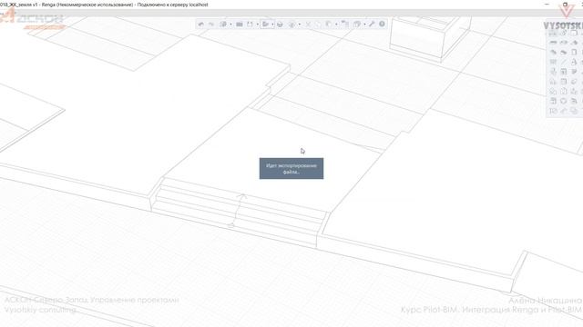
Task: Click the highlighted export icon in toolbar
Action: pyautogui.click(x=265, y=25)
